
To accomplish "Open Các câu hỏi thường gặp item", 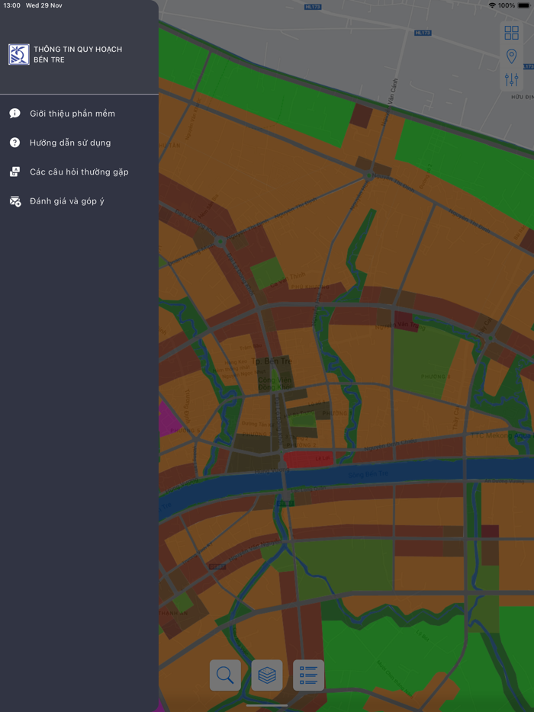I will (x=79, y=172).
